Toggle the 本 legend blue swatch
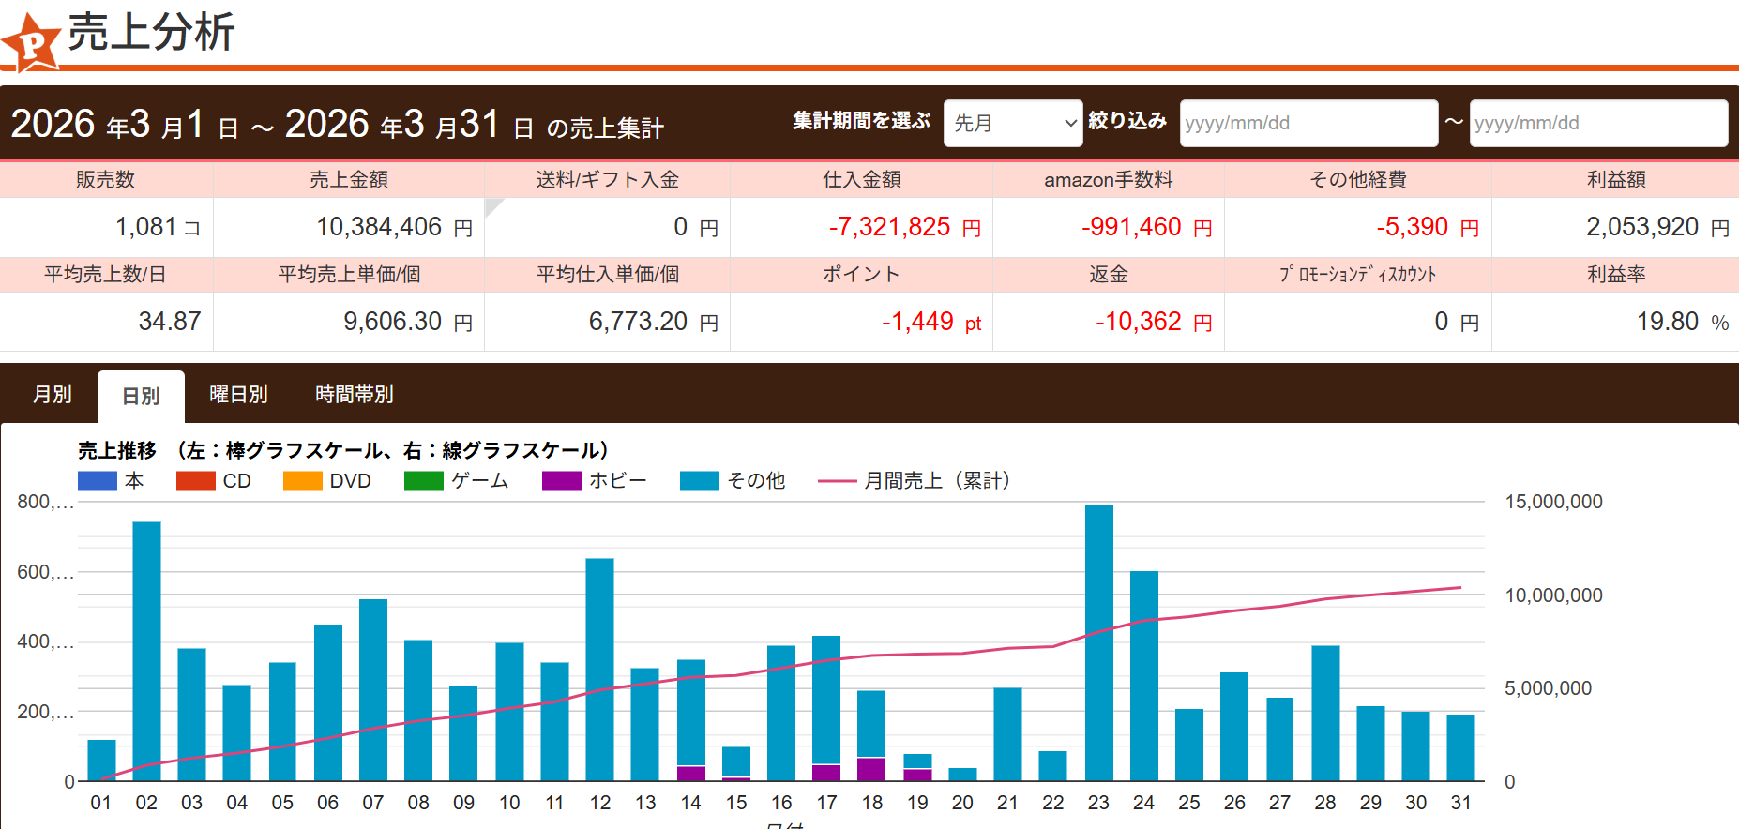This screenshot has width=1739, height=829. pos(98,481)
